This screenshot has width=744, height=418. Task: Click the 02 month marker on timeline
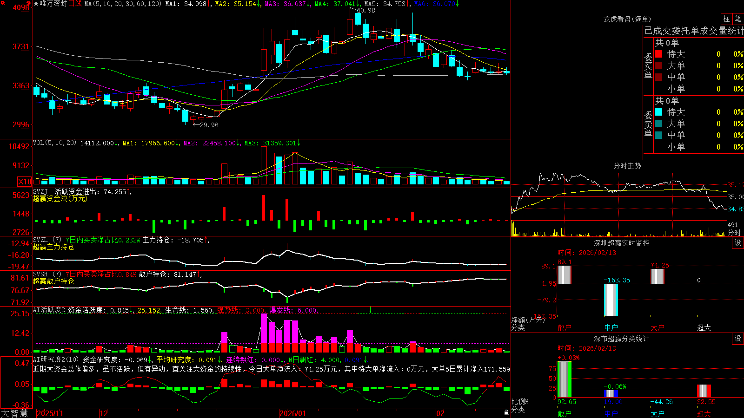coord(440,413)
